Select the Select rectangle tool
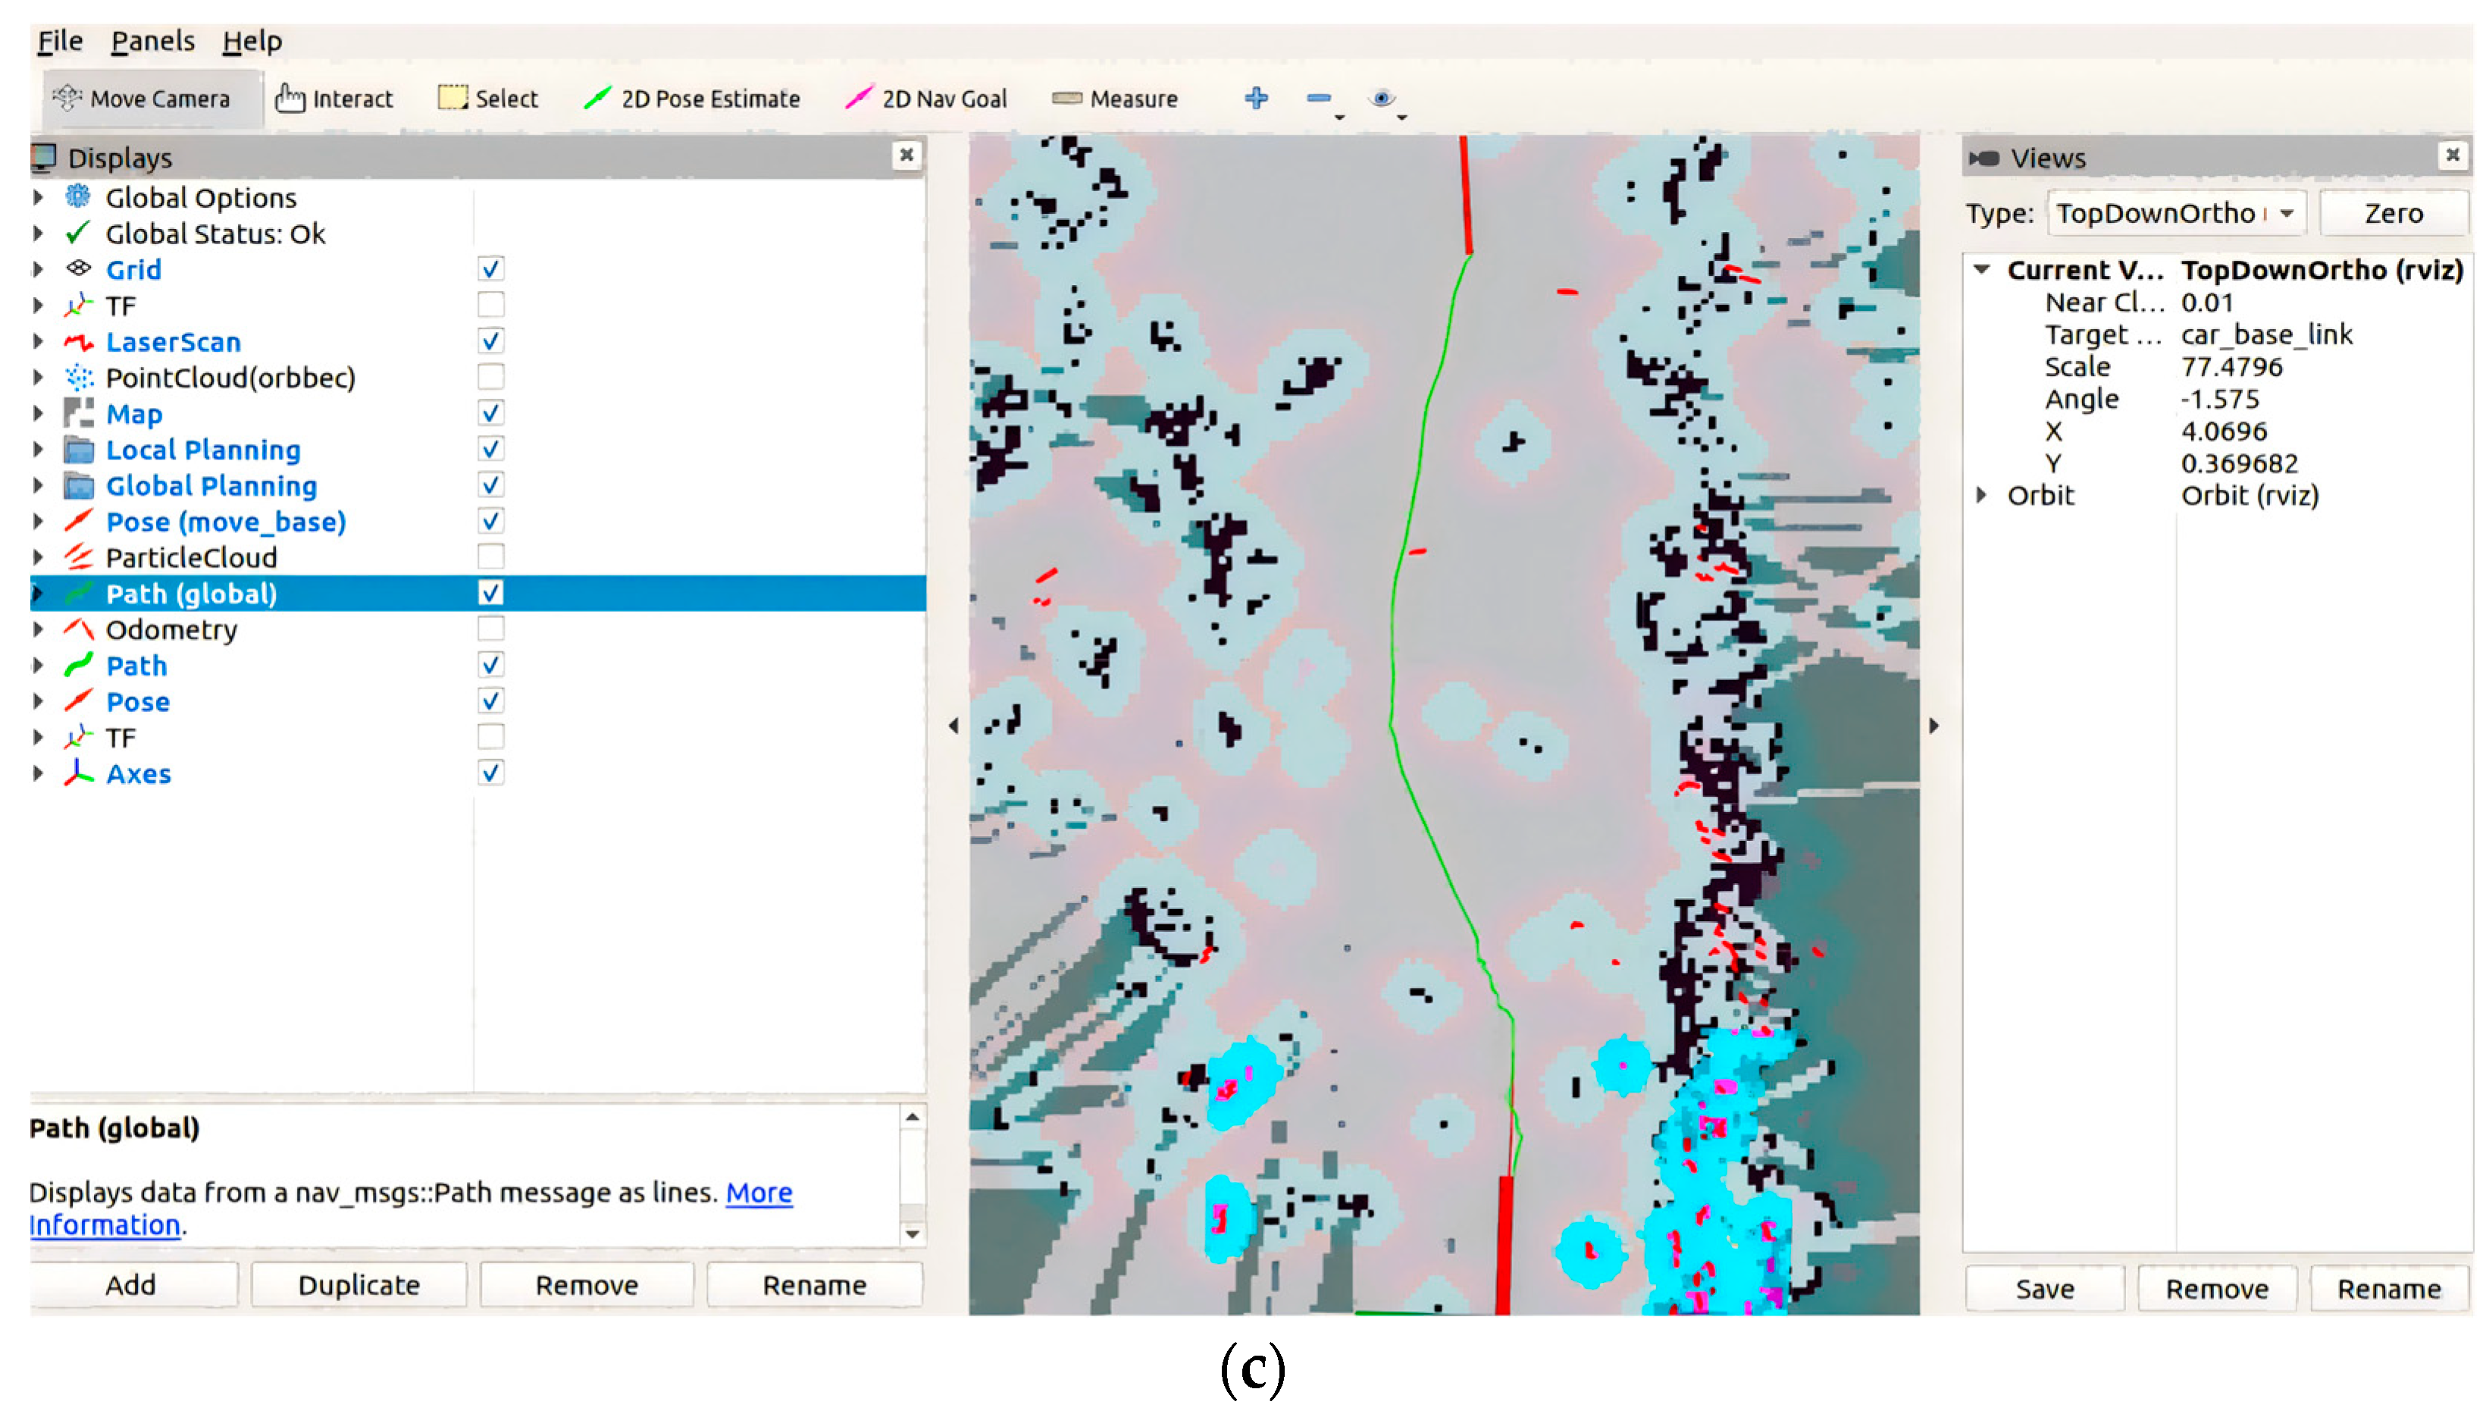The width and height of the screenshot is (2483, 1411). (x=488, y=99)
